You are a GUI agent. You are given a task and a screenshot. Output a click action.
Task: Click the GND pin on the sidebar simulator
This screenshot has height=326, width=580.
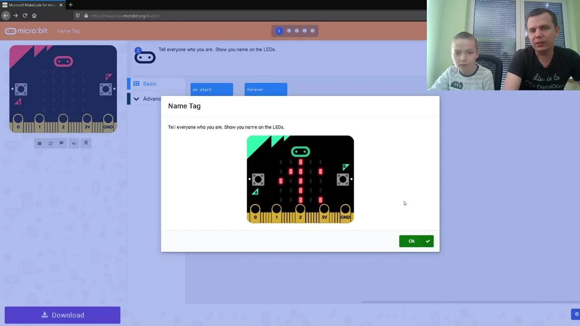click(x=108, y=122)
